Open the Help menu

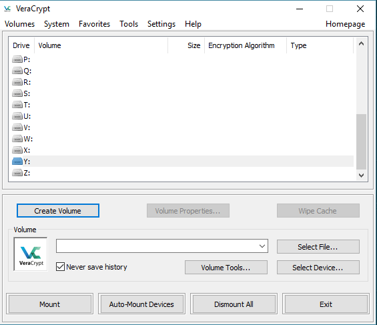pyautogui.click(x=193, y=24)
